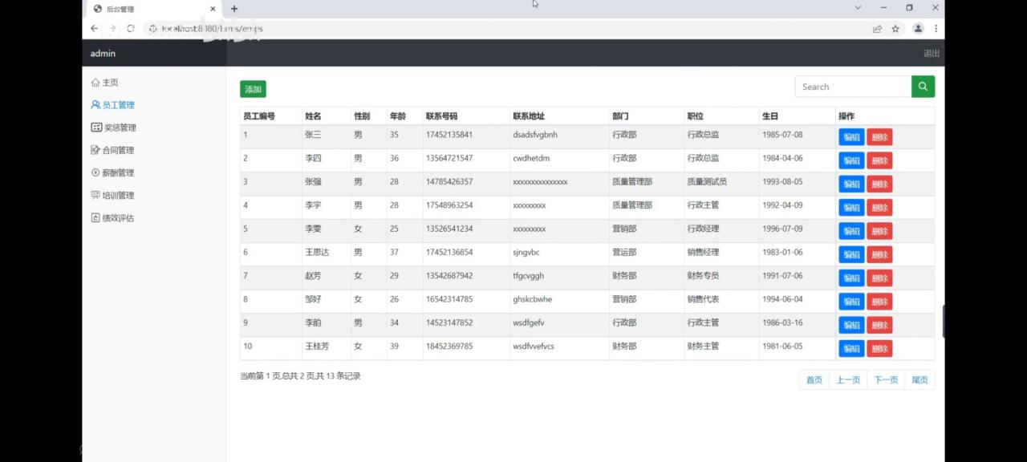Reload the page with the refresh icon
The width and height of the screenshot is (1027, 462).
click(x=131, y=28)
